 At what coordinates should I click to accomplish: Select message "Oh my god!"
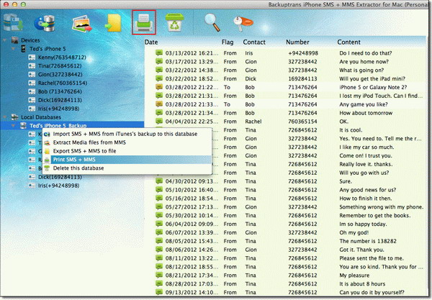pos(354,232)
